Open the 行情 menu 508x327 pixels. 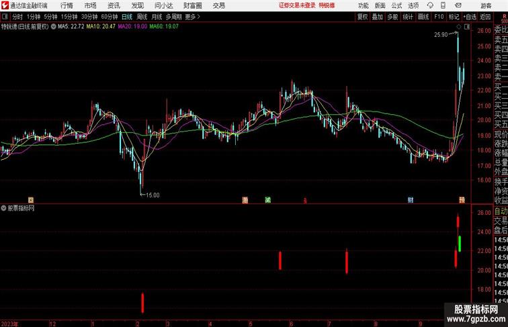click(x=67, y=5)
